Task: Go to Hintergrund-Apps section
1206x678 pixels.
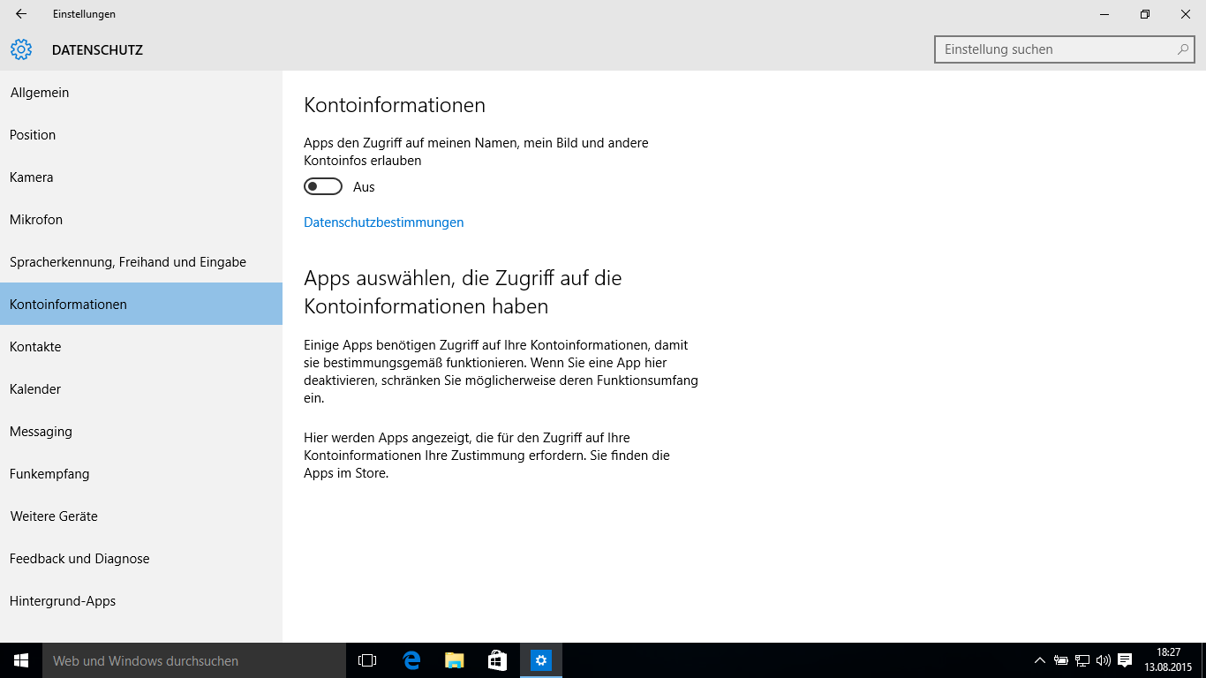Action: (63, 601)
